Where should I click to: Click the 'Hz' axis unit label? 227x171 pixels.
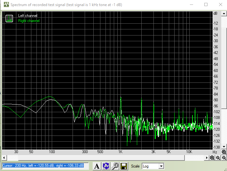point(215,152)
